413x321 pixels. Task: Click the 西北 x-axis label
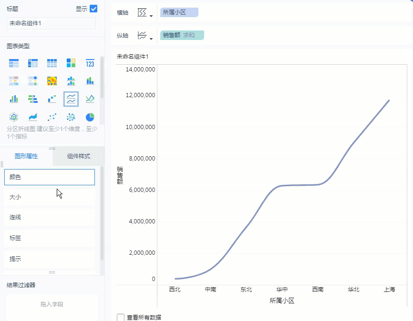click(x=175, y=290)
